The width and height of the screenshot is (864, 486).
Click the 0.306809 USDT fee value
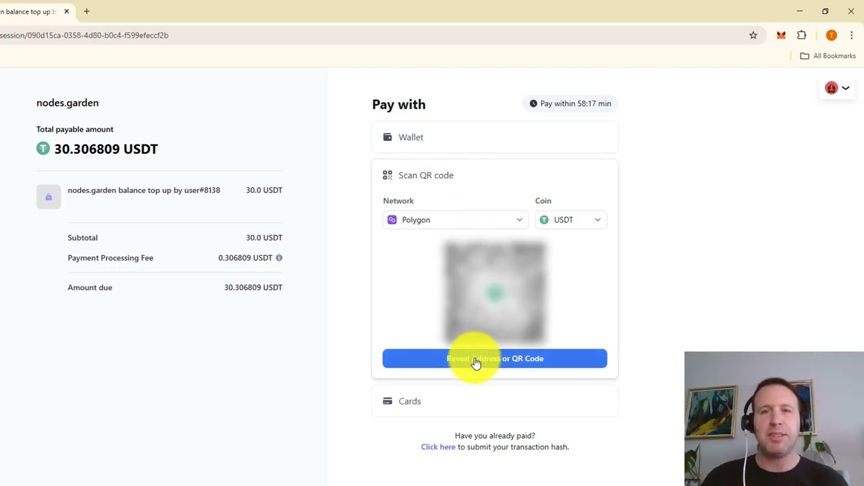(x=245, y=258)
